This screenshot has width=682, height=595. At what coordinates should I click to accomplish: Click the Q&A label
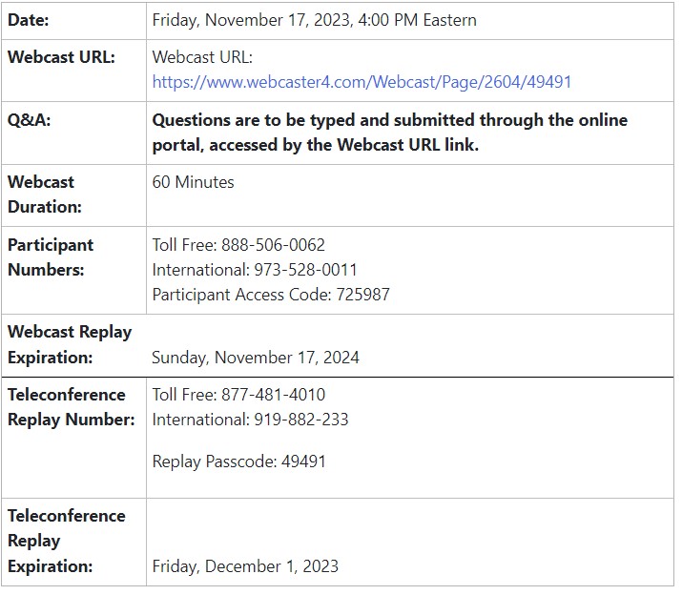point(30,119)
